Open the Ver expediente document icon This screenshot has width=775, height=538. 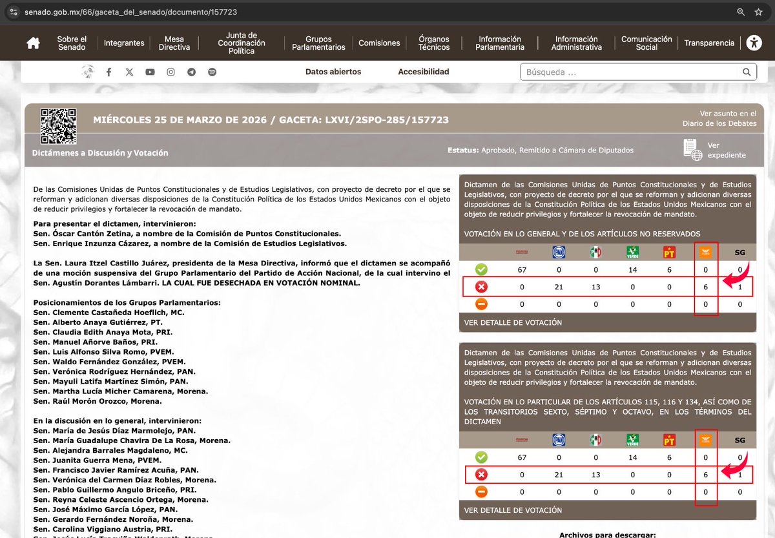pos(692,150)
